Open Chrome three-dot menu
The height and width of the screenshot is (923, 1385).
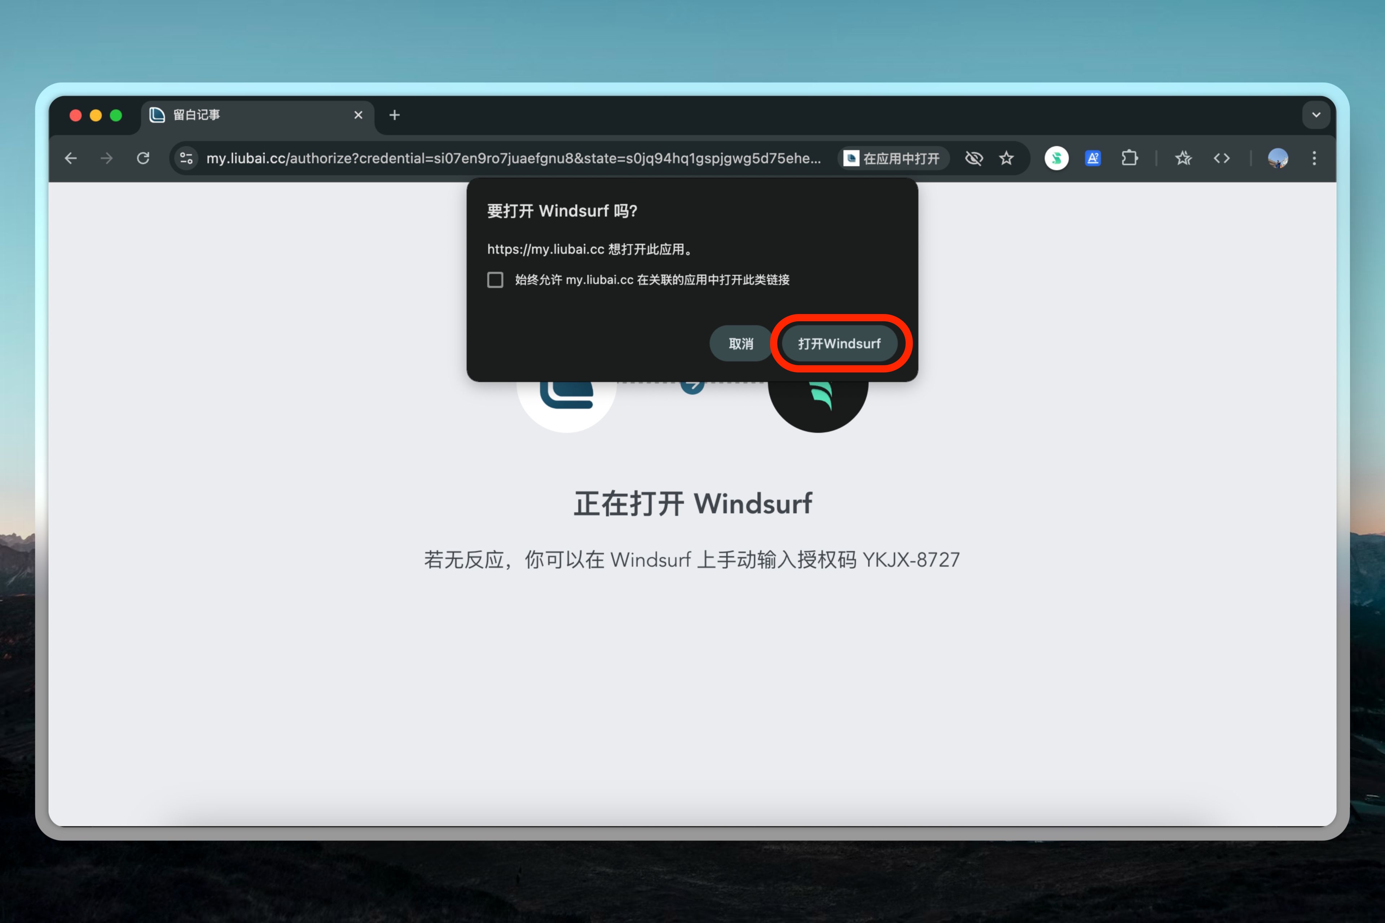click(x=1314, y=158)
